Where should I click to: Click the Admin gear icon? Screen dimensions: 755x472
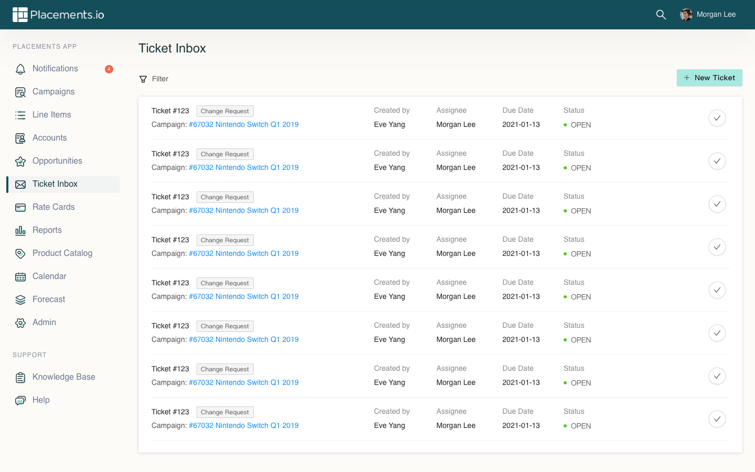20,323
